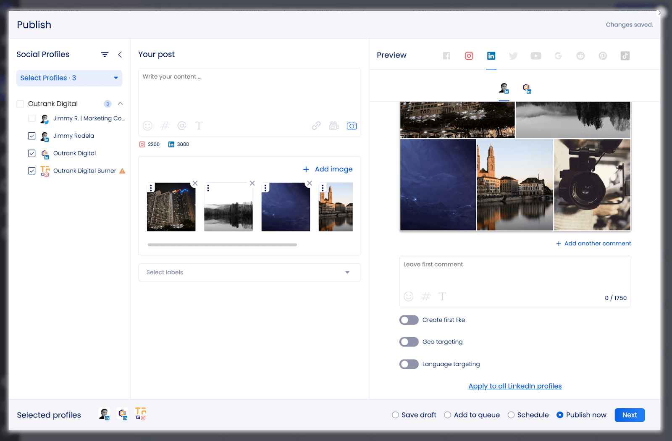Enable the Geo targeting toggle
Viewport: 672px width, 441px height.
tap(409, 341)
